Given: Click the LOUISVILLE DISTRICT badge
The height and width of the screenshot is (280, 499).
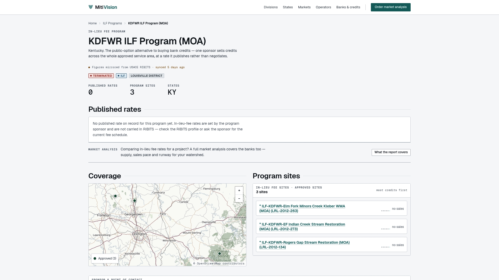Looking at the screenshot, I should [147, 76].
